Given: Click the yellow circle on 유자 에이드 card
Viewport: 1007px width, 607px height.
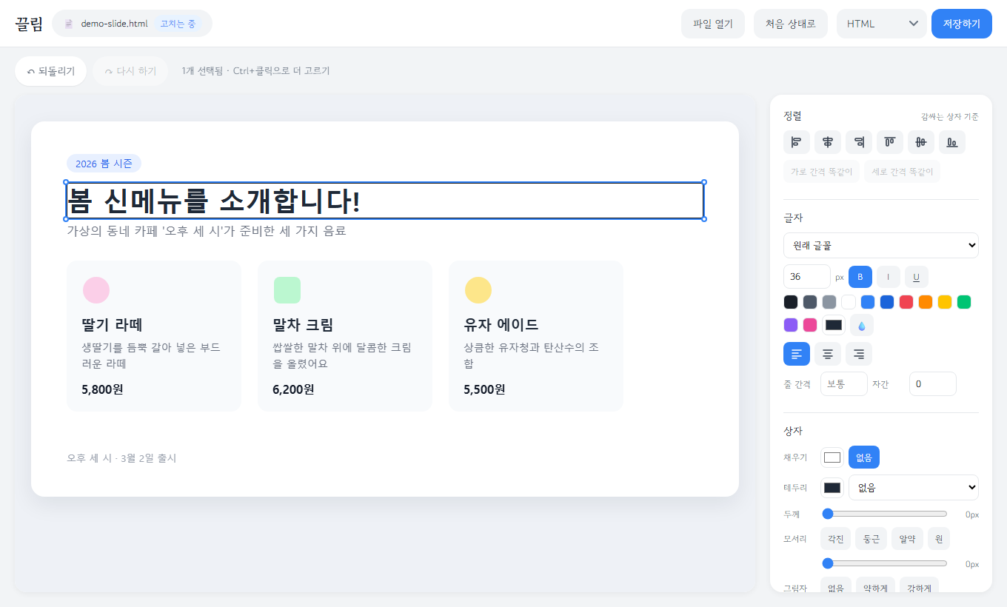Looking at the screenshot, I should 478,290.
